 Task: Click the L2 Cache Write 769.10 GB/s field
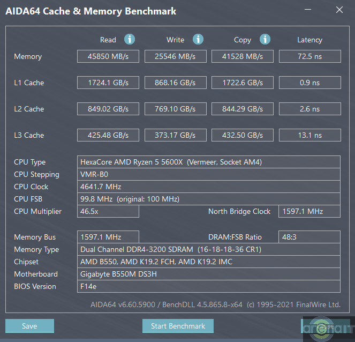pyautogui.click(x=175, y=109)
